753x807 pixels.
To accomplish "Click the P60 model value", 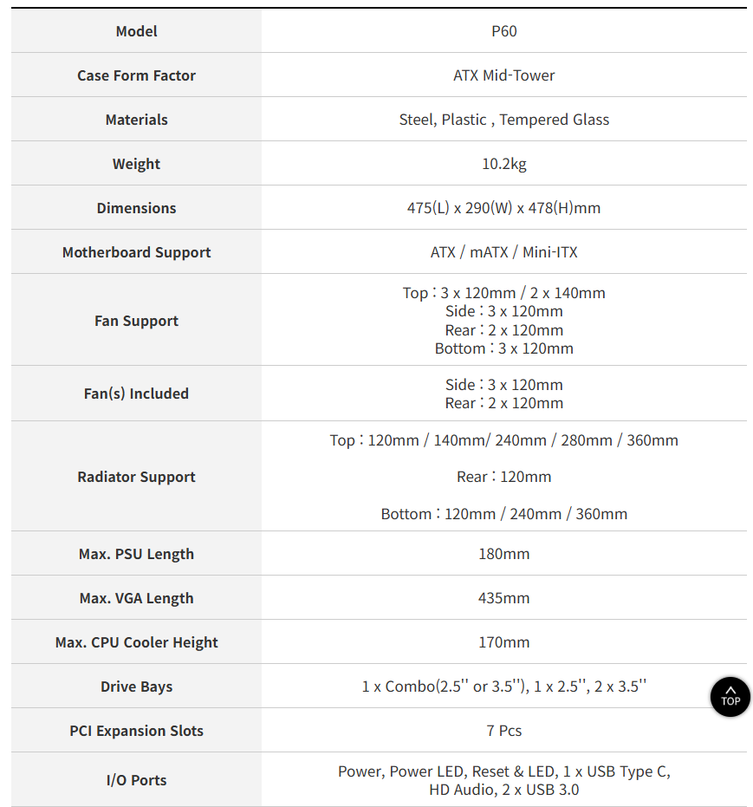I will [x=504, y=31].
